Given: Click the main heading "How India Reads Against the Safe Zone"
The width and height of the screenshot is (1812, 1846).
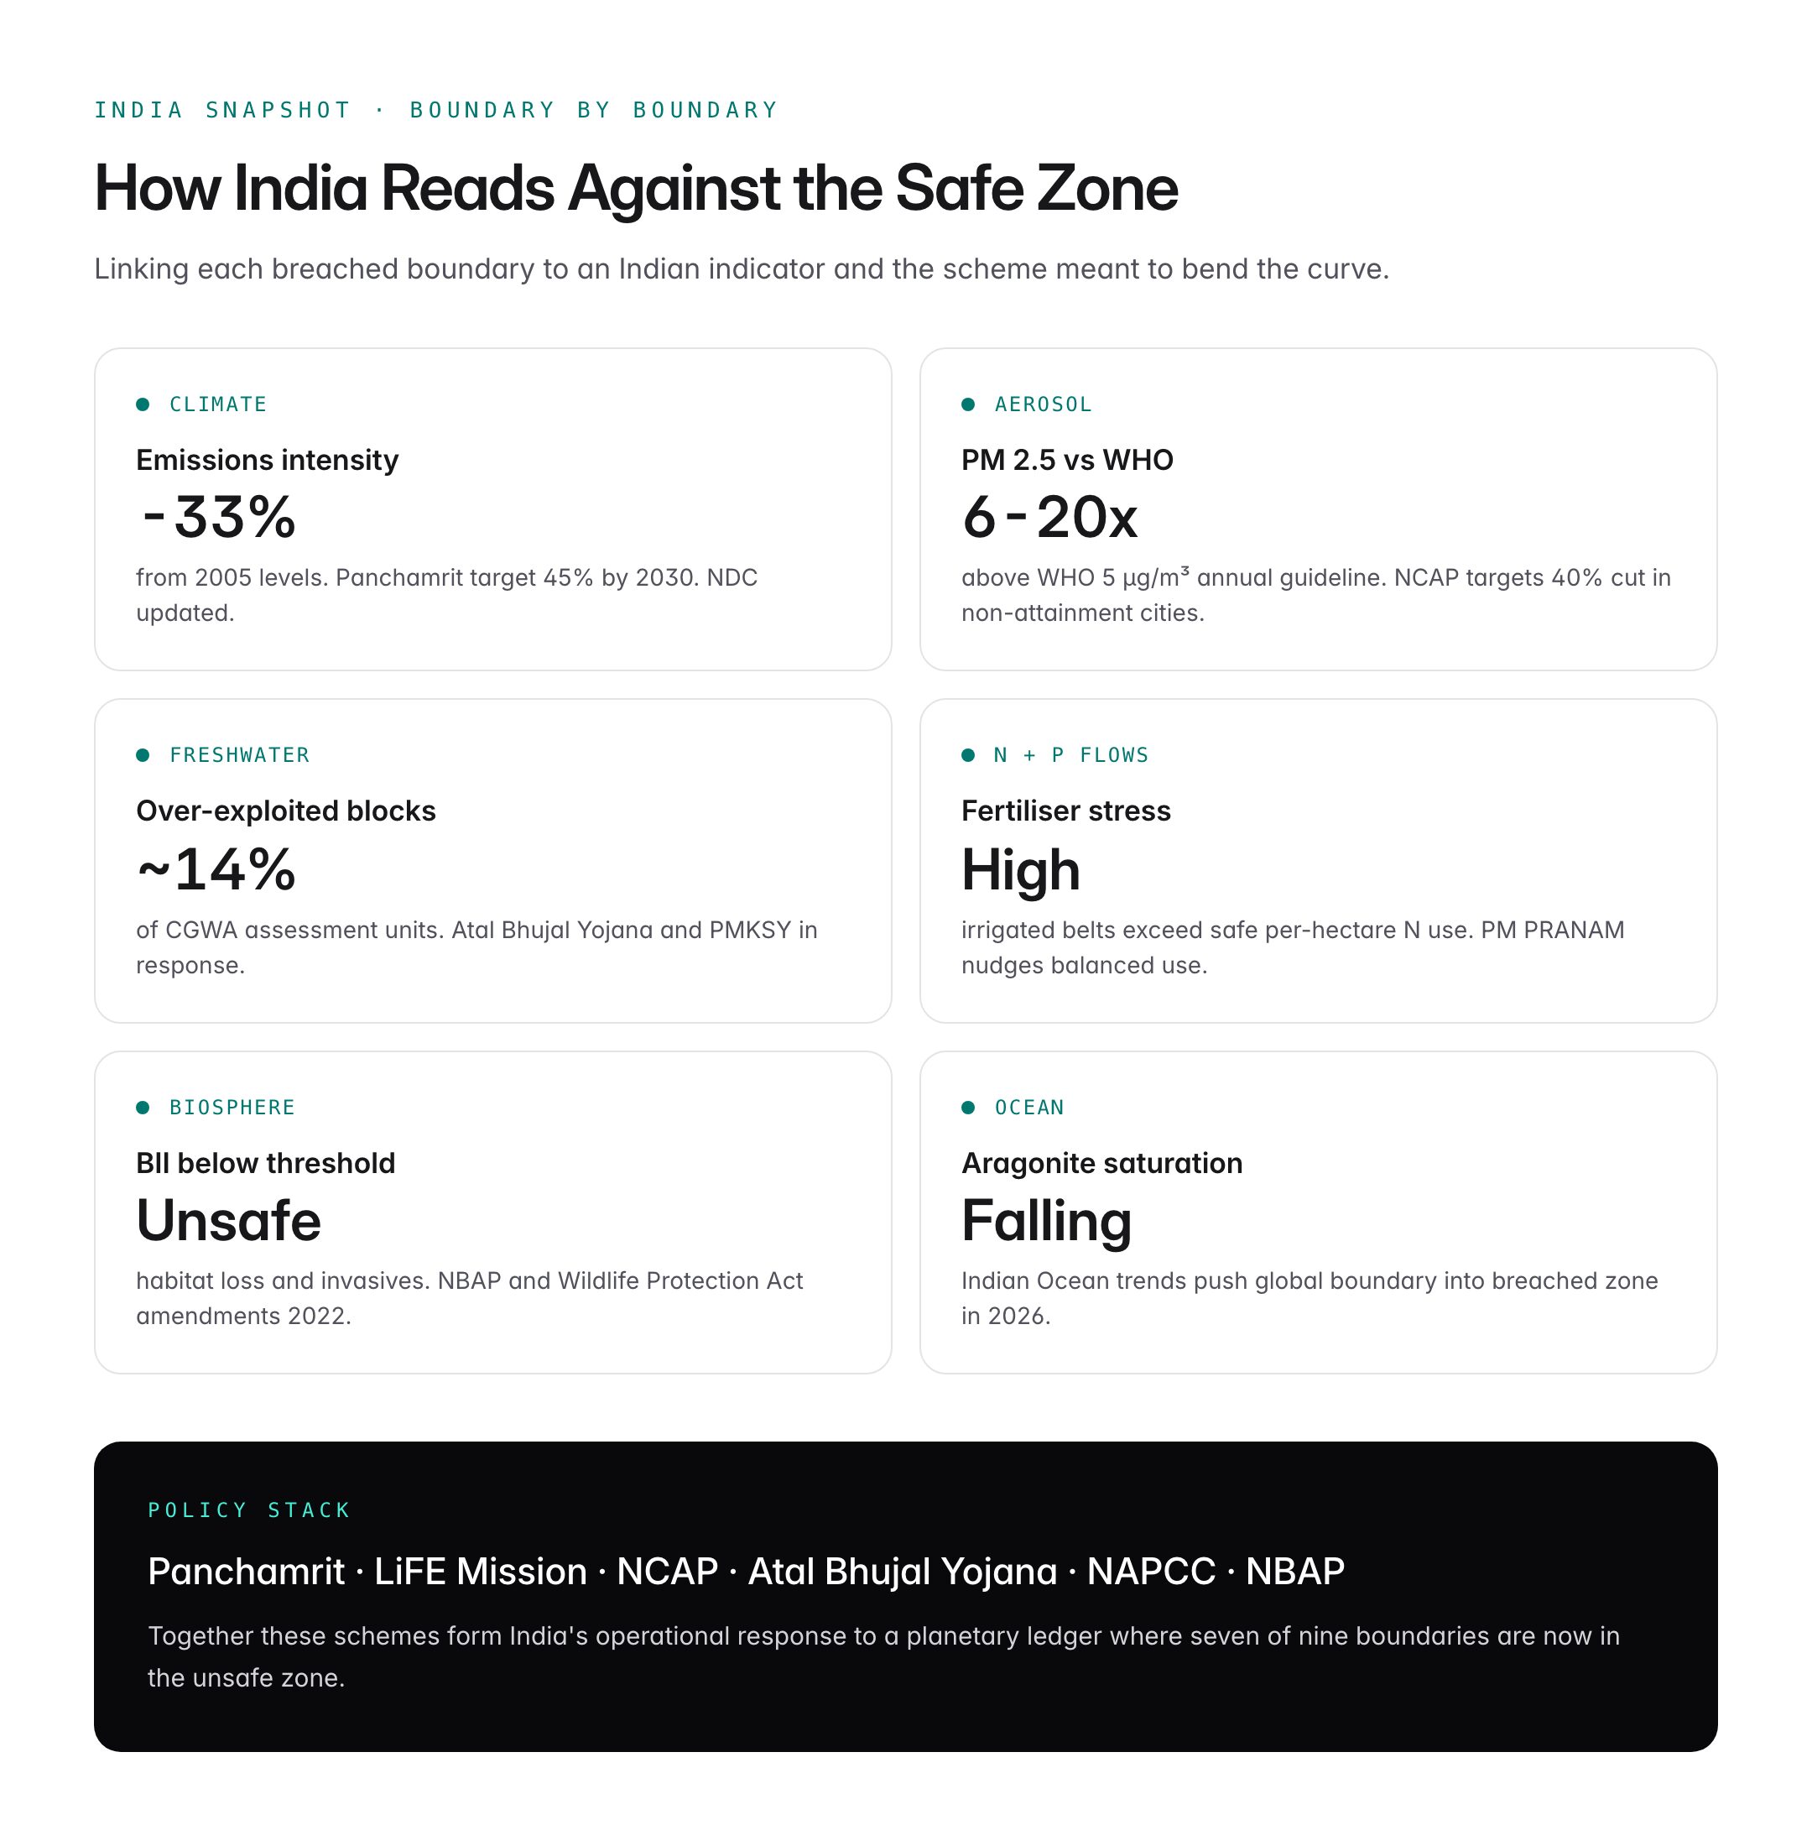Looking at the screenshot, I should 636,188.
